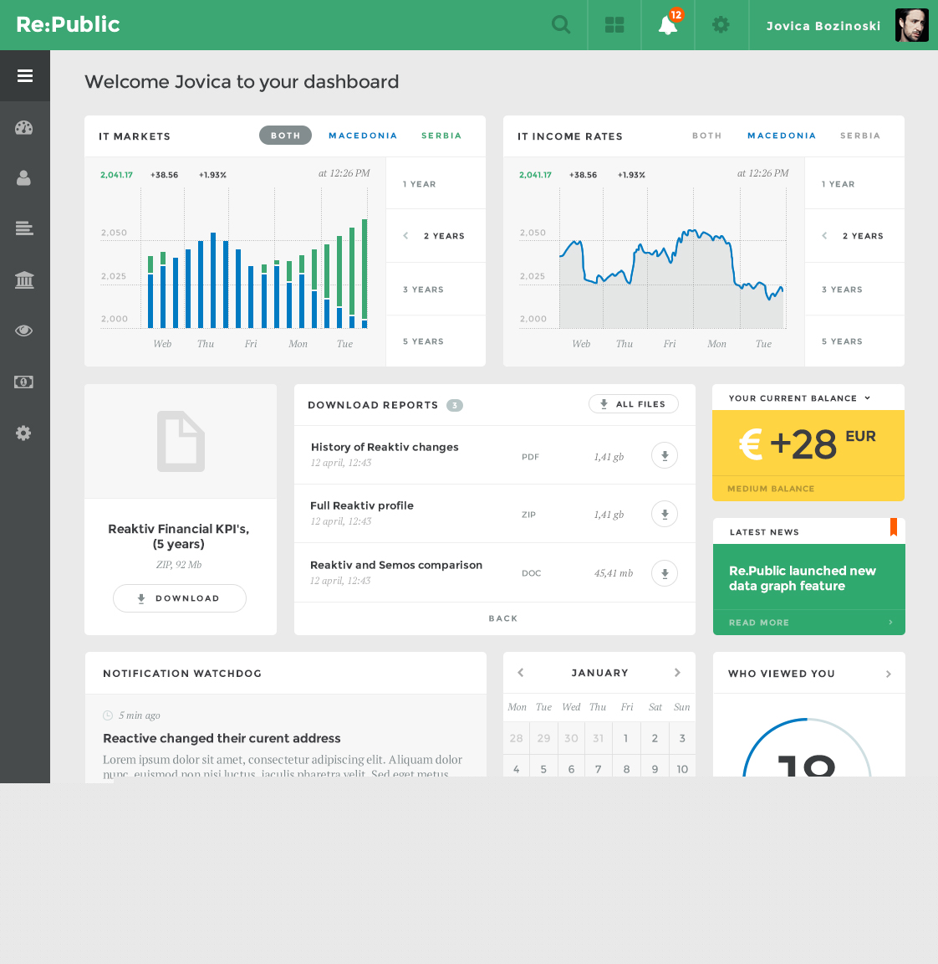Switch IT Markets to Serbia
Image resolution: width=938 pixels, height=964 pixels.
click(441, 136)
